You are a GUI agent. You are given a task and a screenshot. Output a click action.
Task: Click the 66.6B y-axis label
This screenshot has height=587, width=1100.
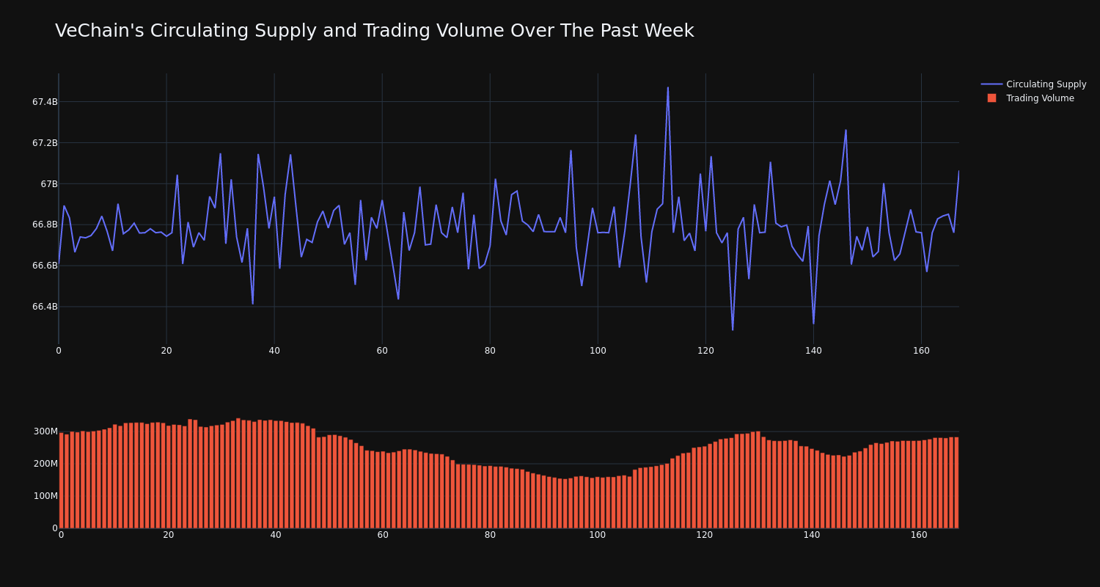pyautogui.click(x=45, y=266)
